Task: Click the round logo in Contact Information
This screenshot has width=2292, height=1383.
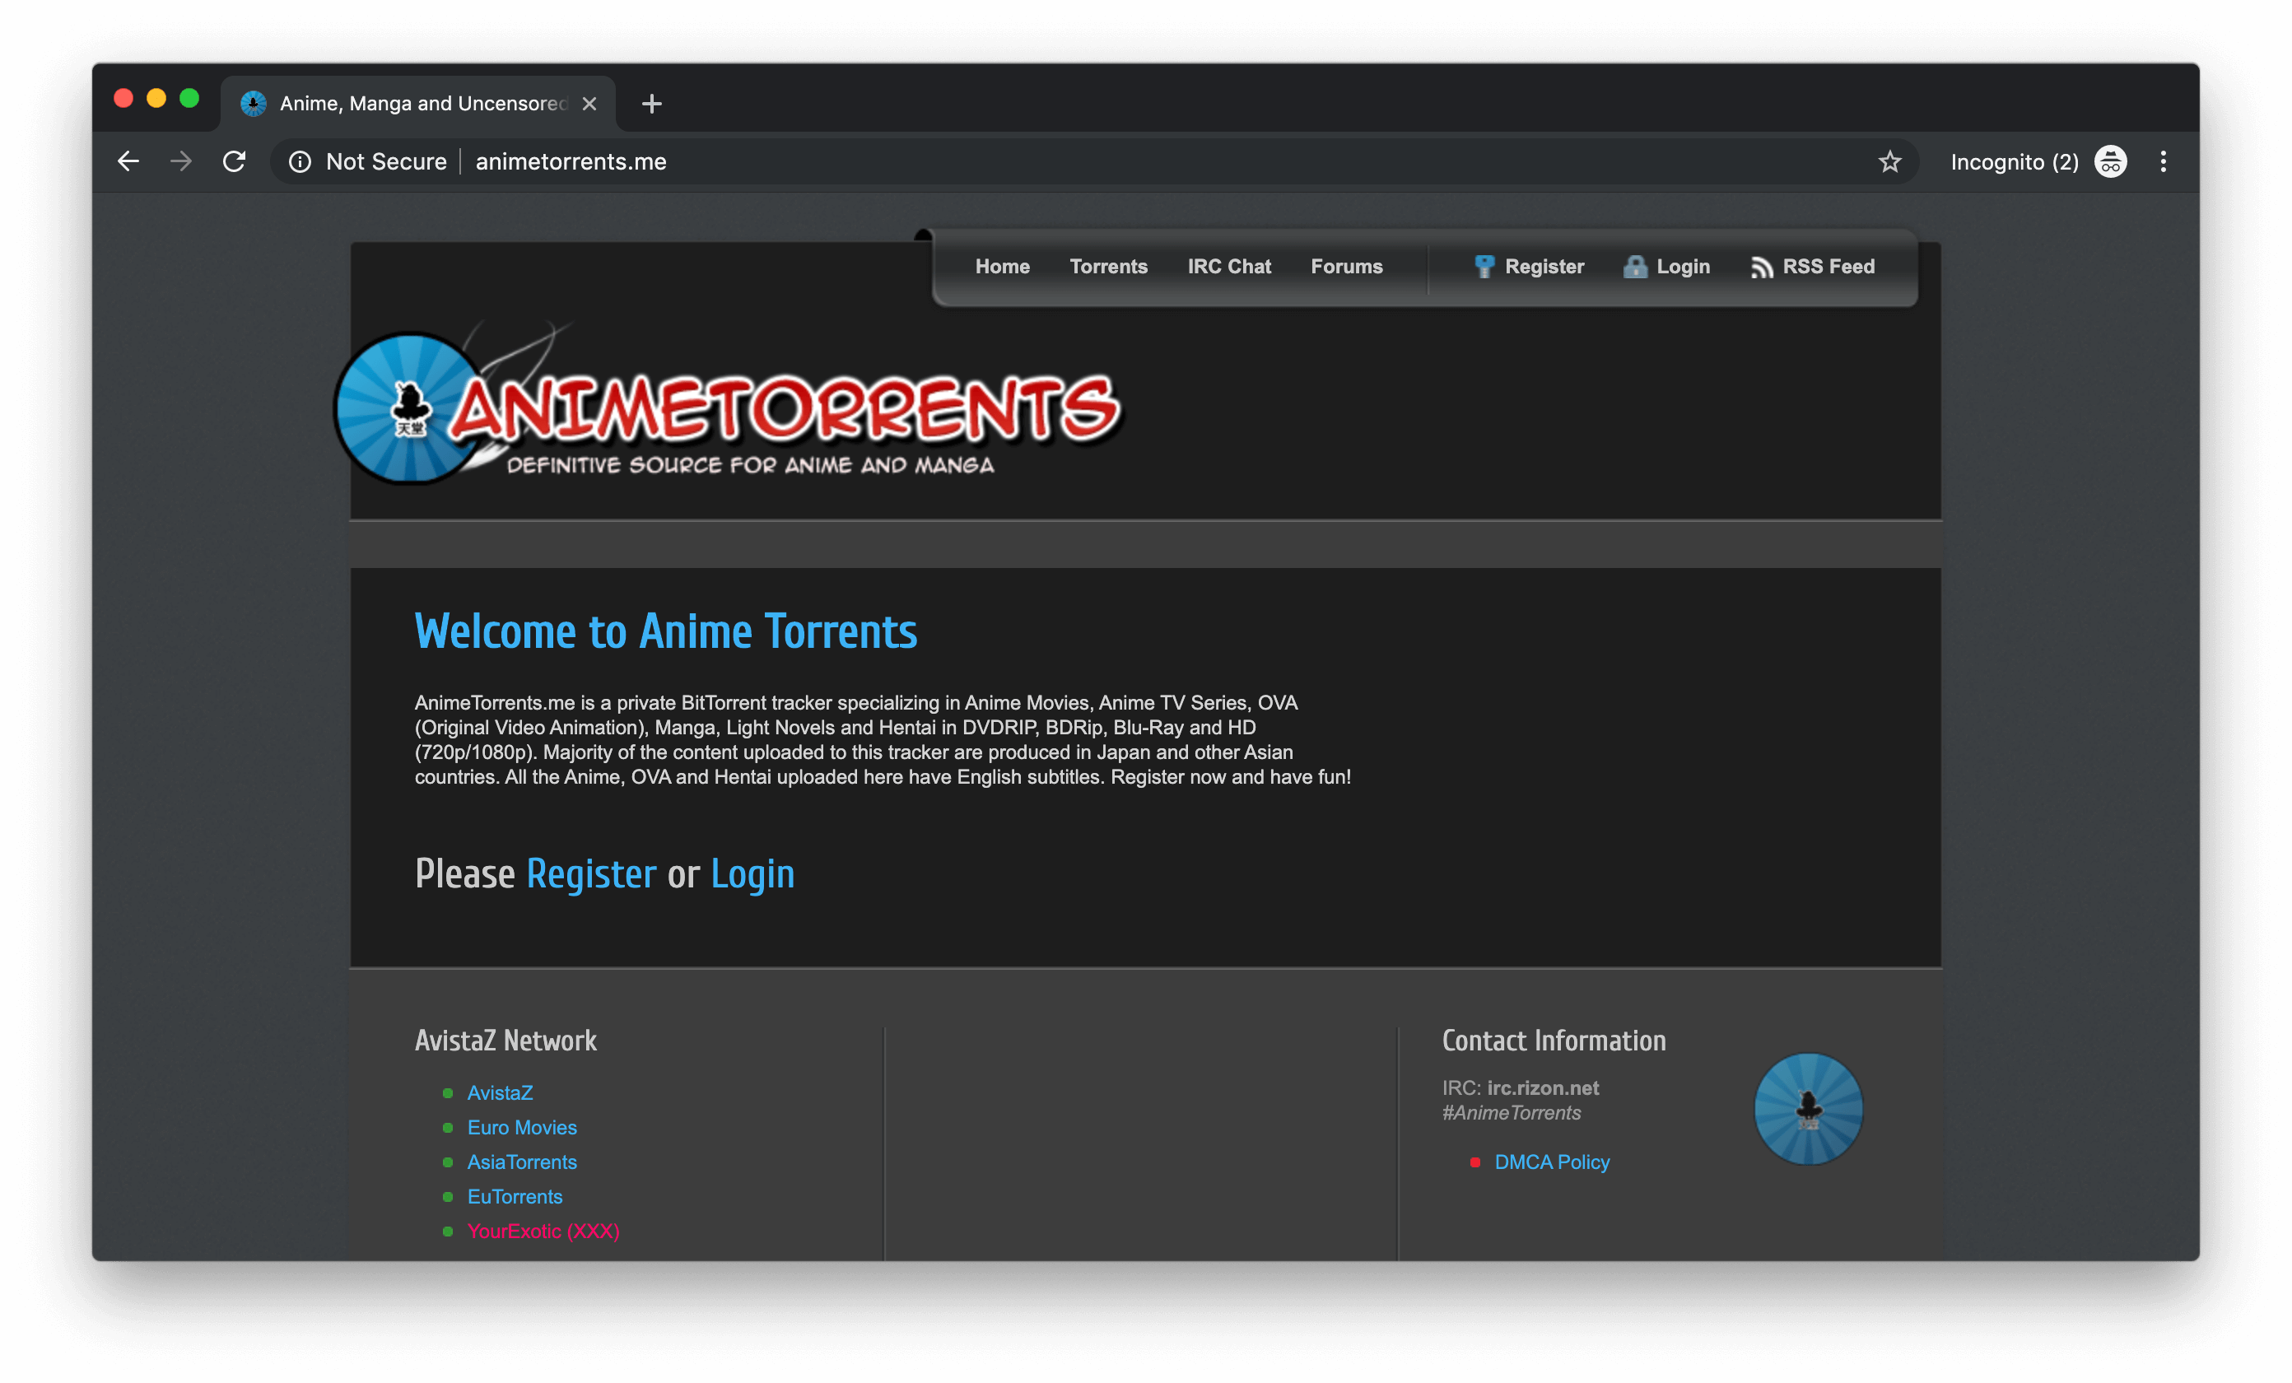Action: pos(1808,1108)
